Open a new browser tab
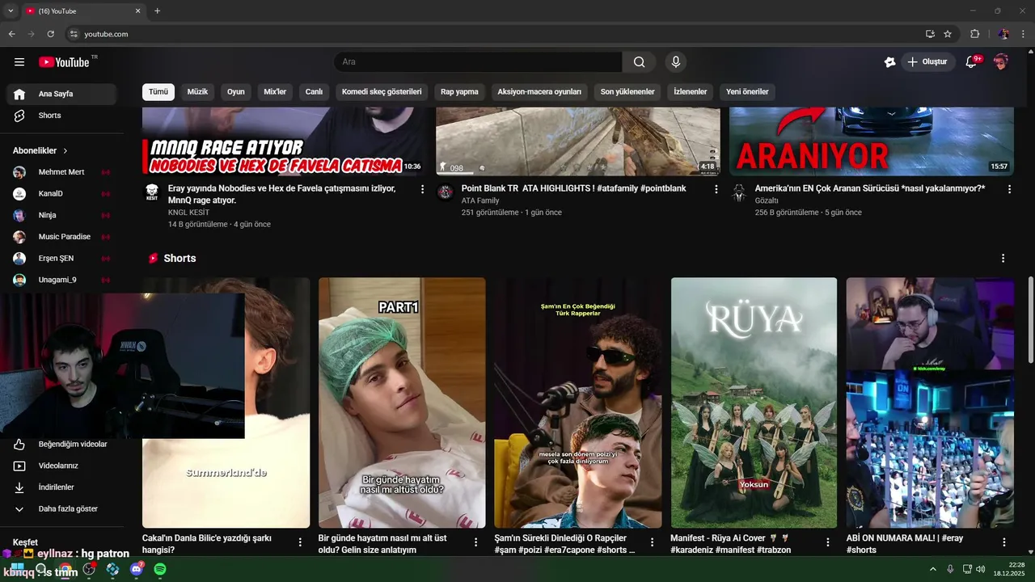 [x=157, y=11]
